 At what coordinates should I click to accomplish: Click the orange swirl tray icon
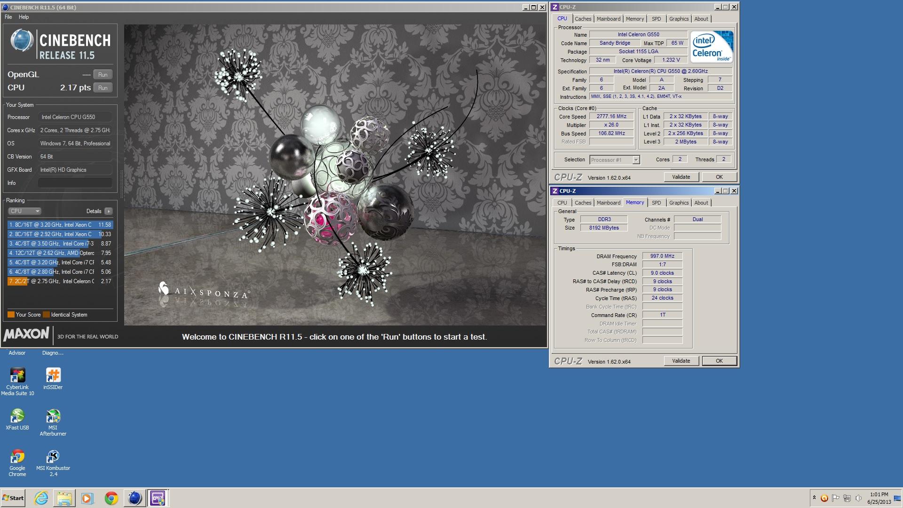coord(824,498)
